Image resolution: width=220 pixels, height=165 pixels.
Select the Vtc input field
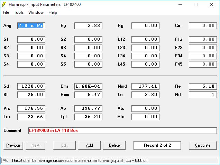145,108
